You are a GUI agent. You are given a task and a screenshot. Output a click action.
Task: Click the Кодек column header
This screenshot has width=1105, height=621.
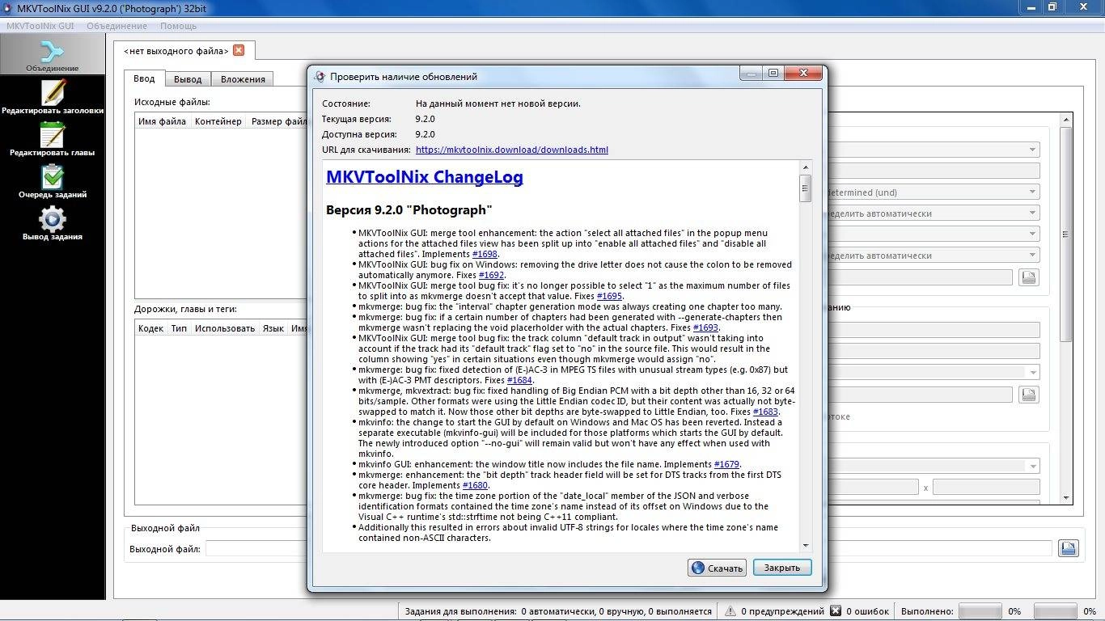click(150, 328)
